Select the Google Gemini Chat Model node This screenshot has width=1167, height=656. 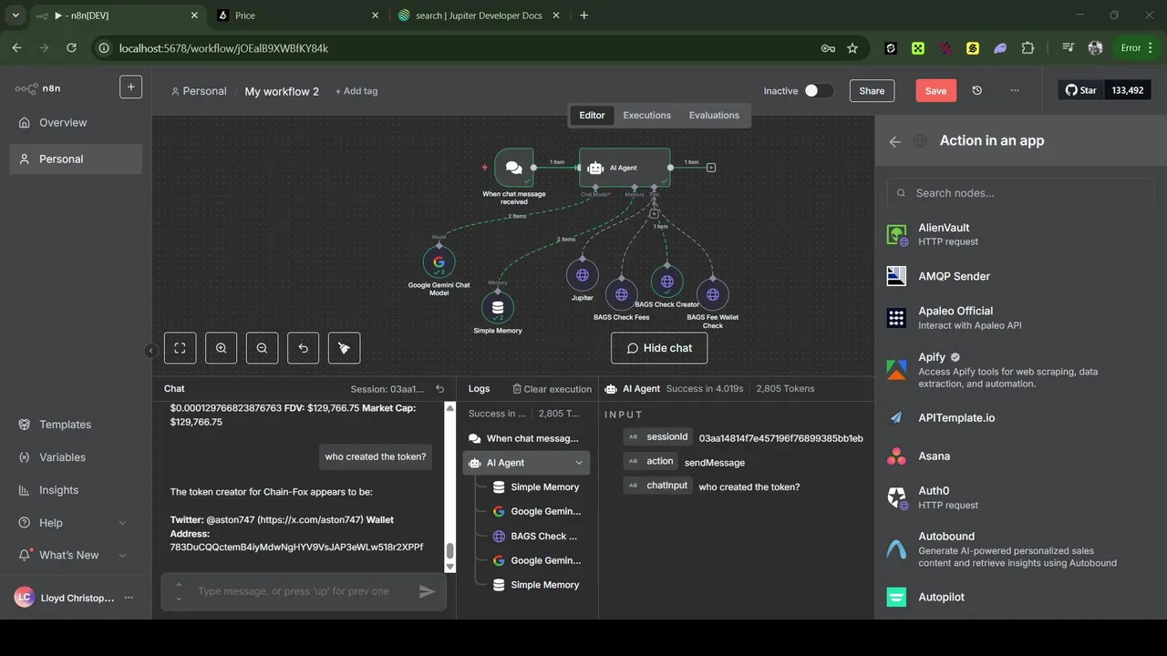[439, 262]
